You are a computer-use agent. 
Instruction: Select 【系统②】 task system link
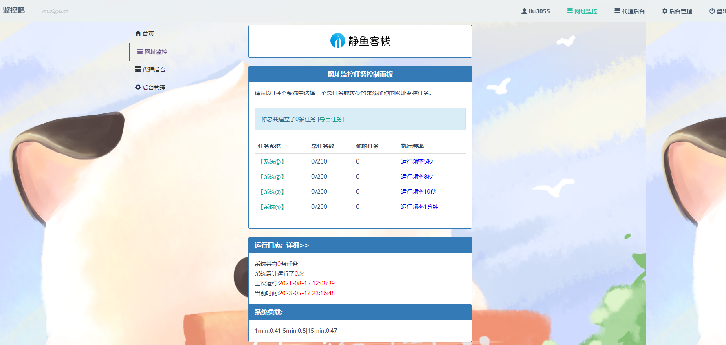tap(272, 177)
